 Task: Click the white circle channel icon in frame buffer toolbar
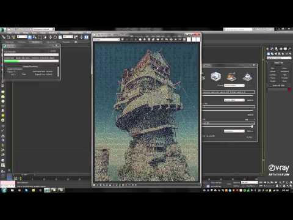pos(140,40)
